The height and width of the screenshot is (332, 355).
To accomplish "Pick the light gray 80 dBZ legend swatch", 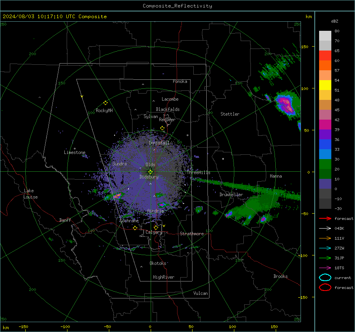I will [x=325, y=36].
